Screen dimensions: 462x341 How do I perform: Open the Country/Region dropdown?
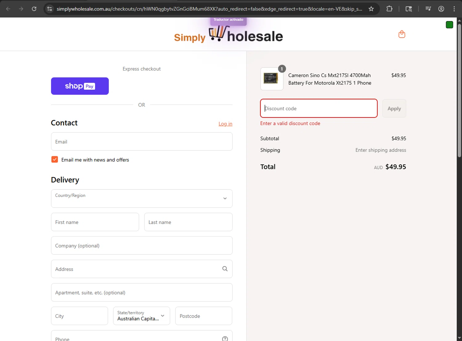(x=142, y=198)
